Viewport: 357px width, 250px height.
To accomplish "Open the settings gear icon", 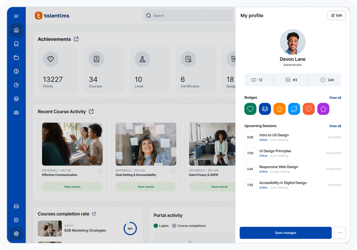I will click(x=16, y=234).
